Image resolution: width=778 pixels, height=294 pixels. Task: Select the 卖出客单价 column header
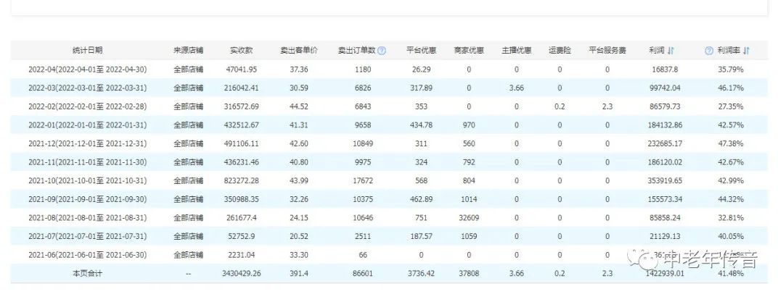[299, 51]
